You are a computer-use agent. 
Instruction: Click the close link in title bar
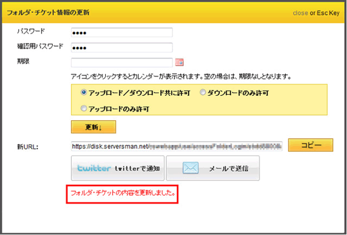coord(300,13)
